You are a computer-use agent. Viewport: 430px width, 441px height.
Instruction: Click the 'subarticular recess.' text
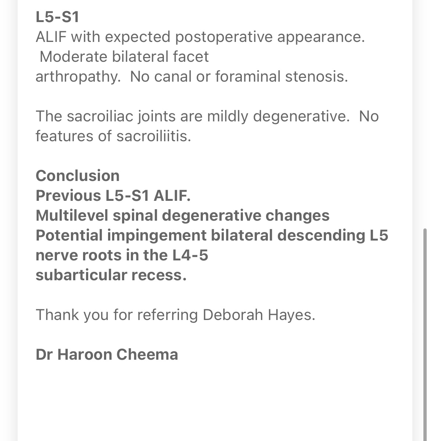(x=111, y=275)
